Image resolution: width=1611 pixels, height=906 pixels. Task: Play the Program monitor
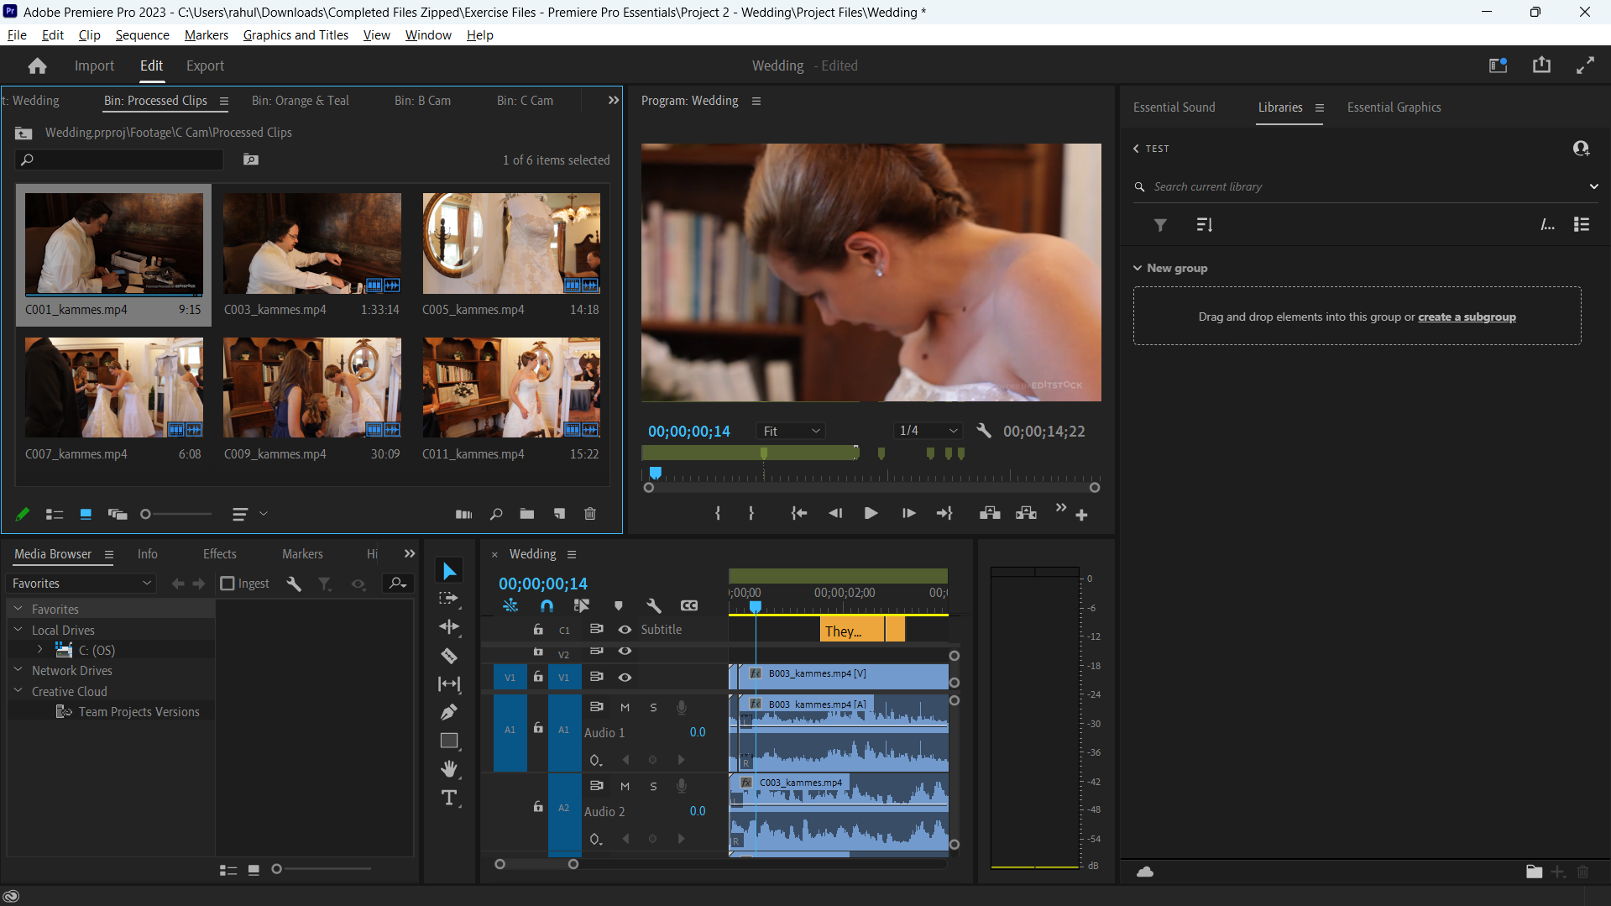coord(871,513)
